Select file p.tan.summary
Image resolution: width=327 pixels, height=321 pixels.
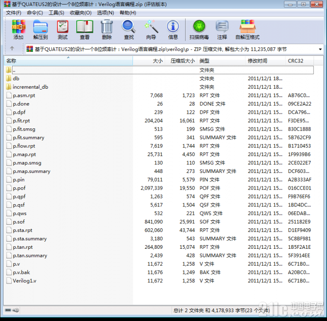point(30,255)
